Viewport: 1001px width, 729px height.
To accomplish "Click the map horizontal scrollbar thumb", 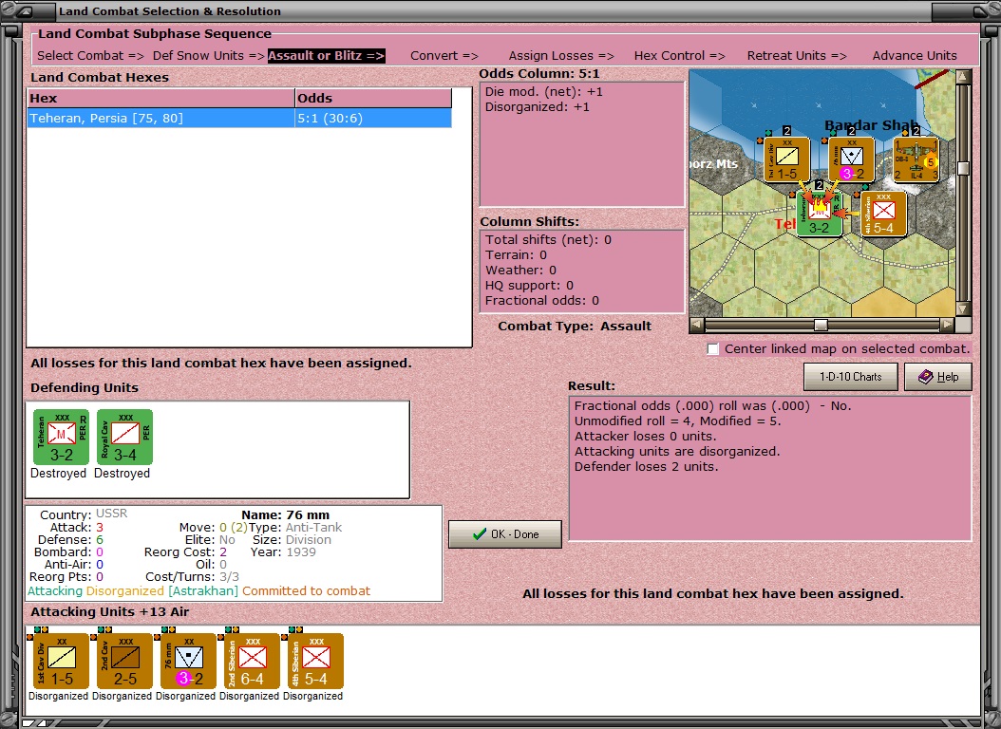I will tap(821, 326).
